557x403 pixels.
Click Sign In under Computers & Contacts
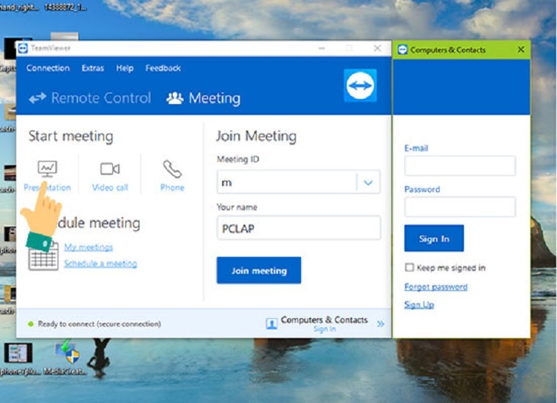[x=325, y=329]
